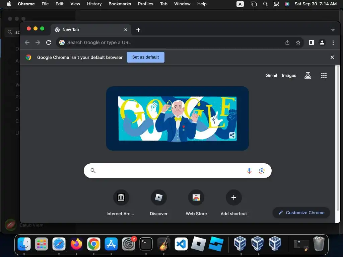The height and width of the screenshot is (257, 343).
Task: Open Gmail link
Action: tap(271, 75)
